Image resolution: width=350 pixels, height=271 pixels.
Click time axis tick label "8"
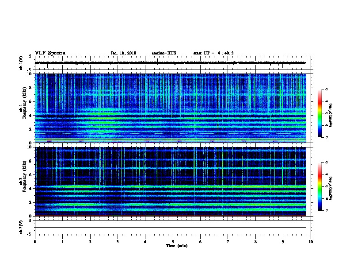255,242
